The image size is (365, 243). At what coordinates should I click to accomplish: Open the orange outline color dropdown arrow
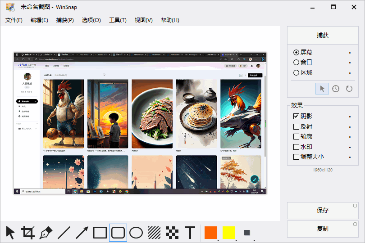click(218, 240)
